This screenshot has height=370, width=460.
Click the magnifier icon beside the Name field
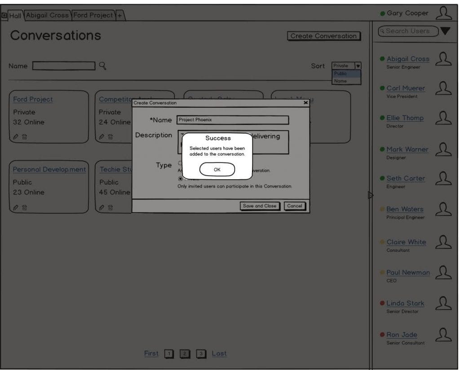[102, 66]
